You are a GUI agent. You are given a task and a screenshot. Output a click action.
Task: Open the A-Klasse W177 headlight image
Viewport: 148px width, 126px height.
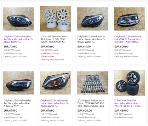tap(19, 83)
